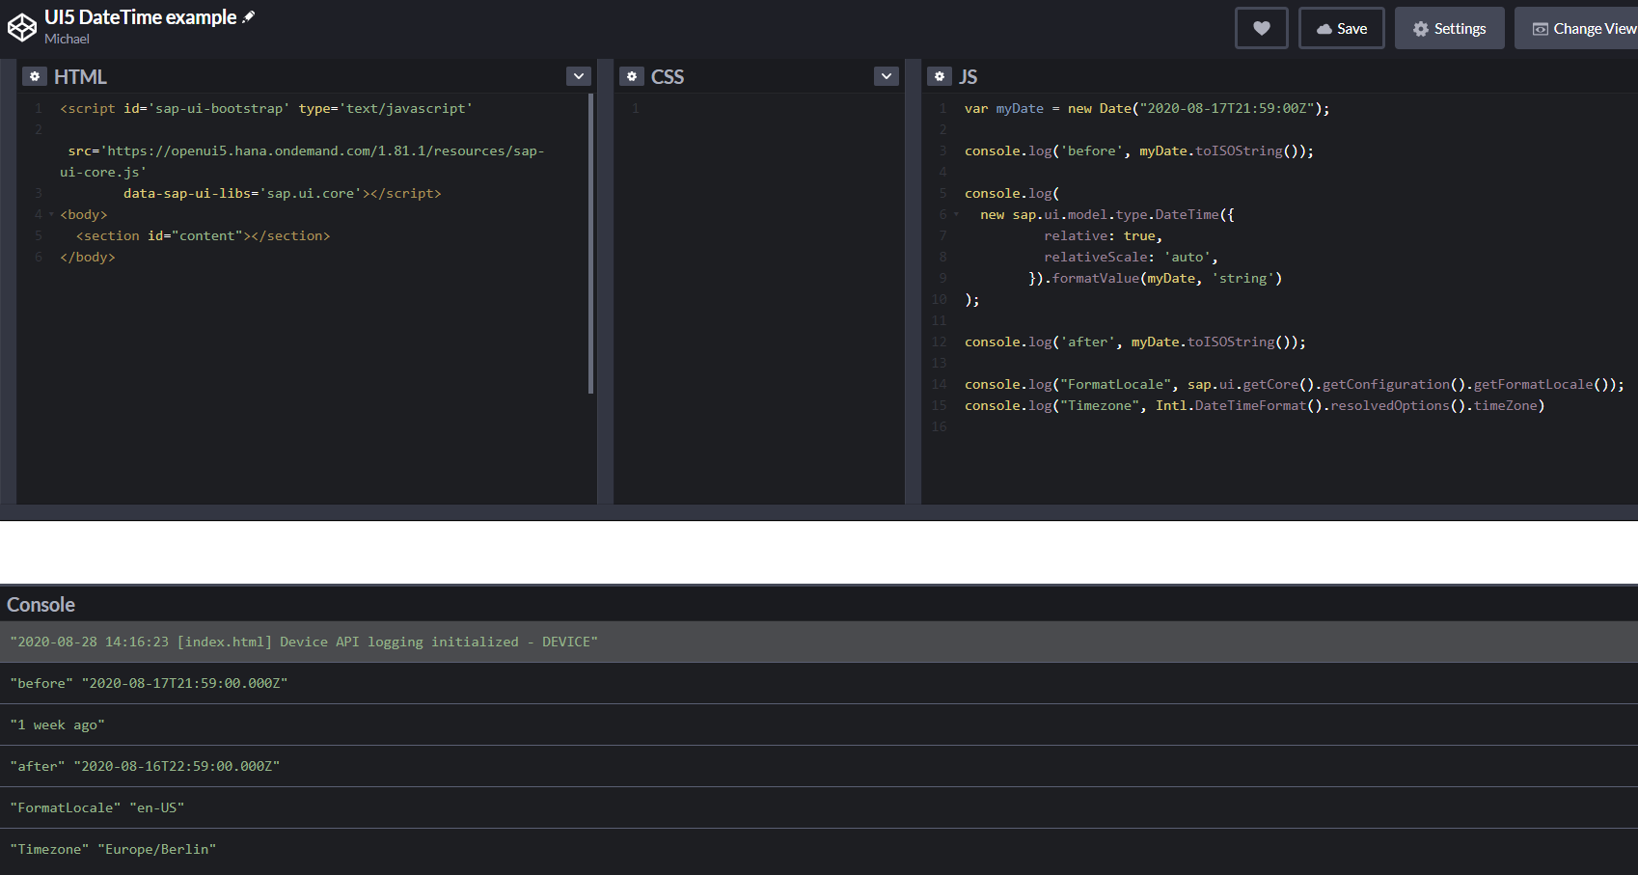The width and height of the screenshot is (1638, 875).
Task: Open HTML editor settings gear
Action: pyautogui.click(x=35, y=76)
